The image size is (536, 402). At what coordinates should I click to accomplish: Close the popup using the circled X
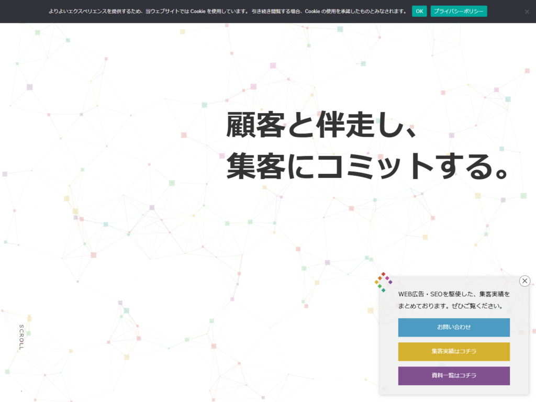click(525, 281)
